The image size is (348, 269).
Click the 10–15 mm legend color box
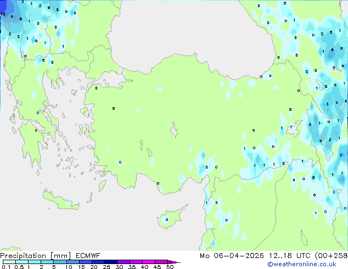(73, 262)
